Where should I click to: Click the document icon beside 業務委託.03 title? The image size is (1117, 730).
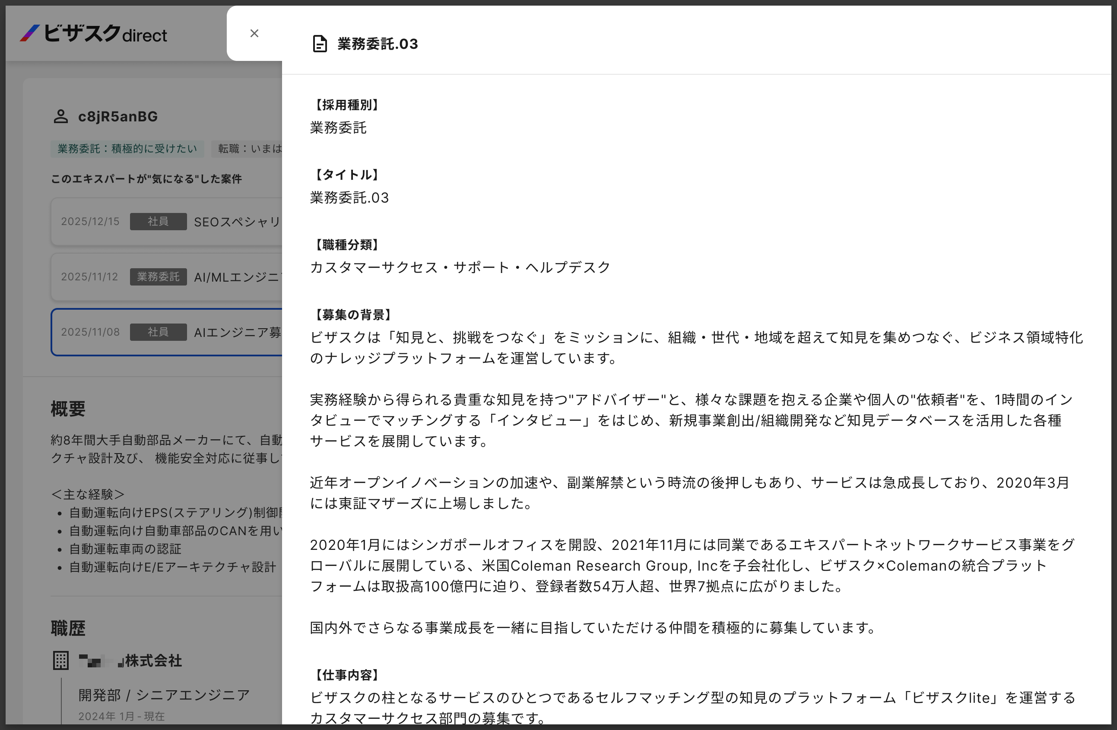[x=320, y=44]
